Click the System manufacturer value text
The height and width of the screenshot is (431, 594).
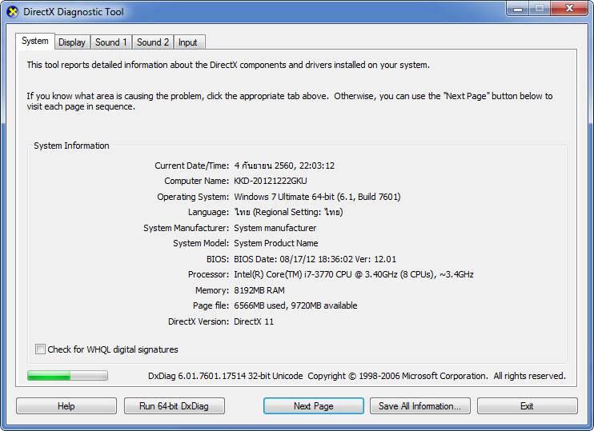[x=275, y=228]
